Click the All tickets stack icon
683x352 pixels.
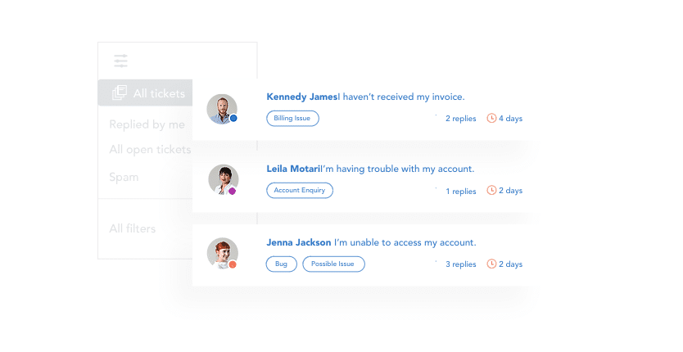click(x=120, y=93)
